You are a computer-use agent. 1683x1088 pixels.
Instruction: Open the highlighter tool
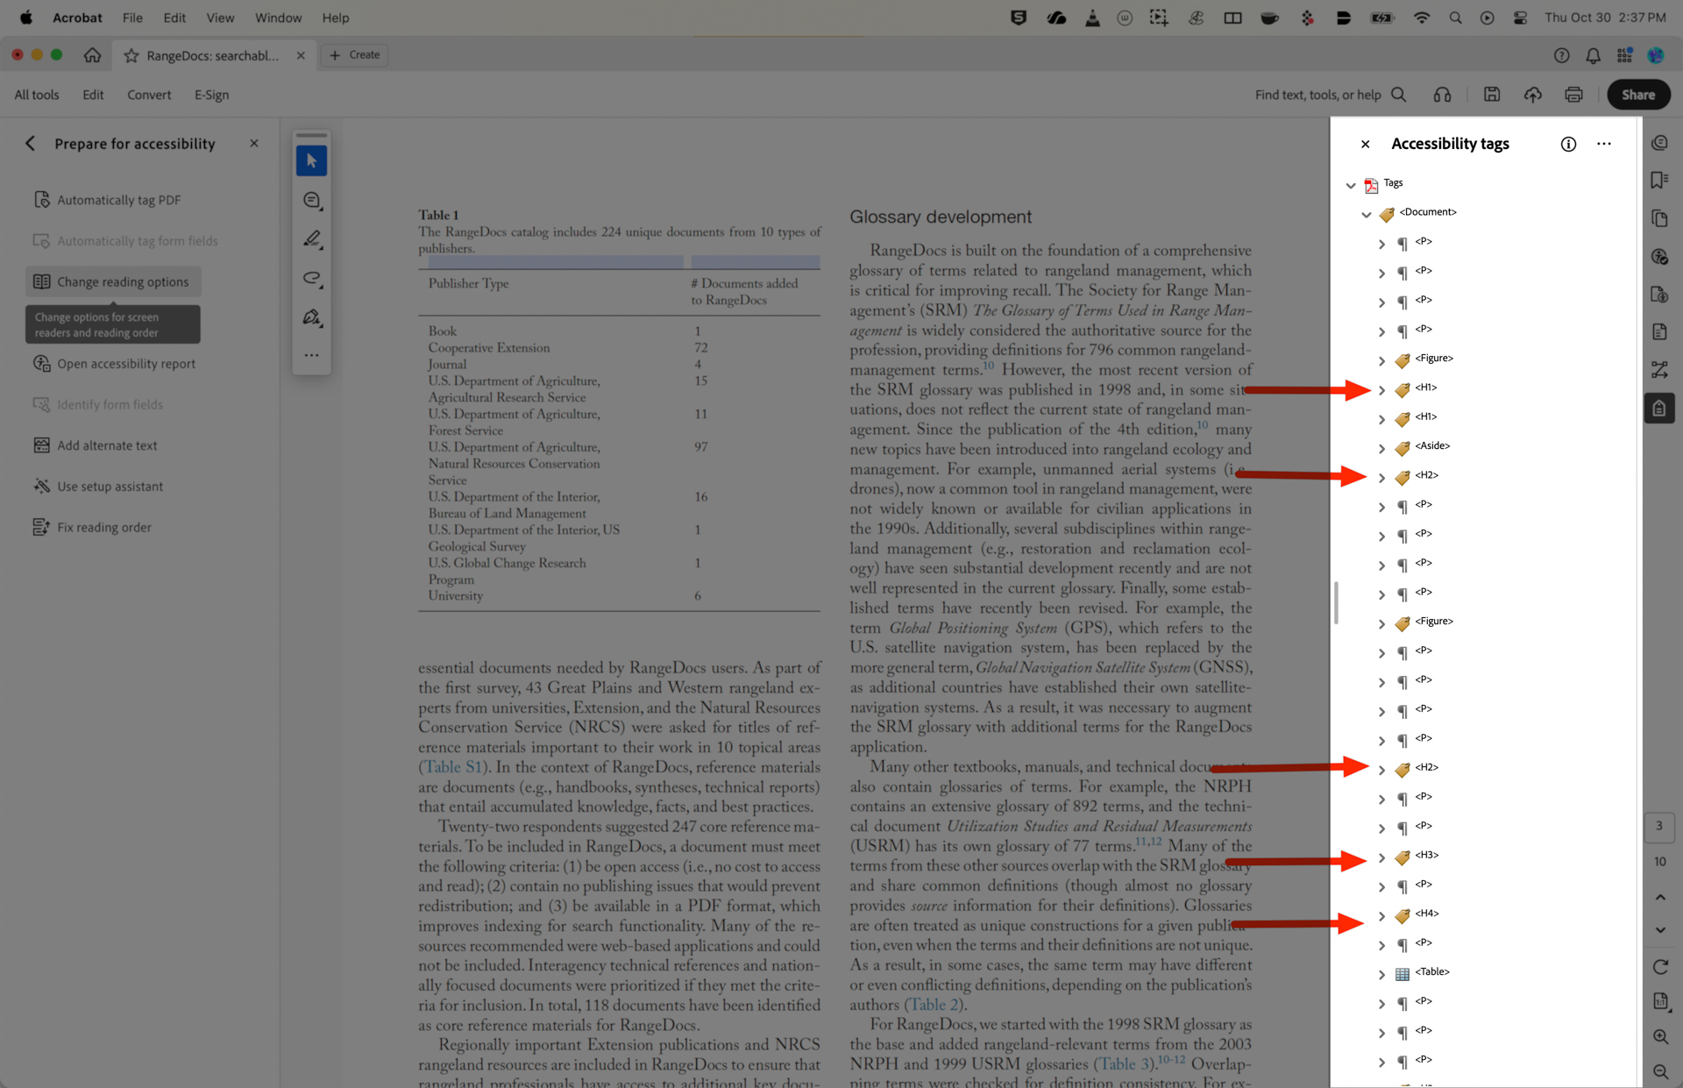coord(311,238)
